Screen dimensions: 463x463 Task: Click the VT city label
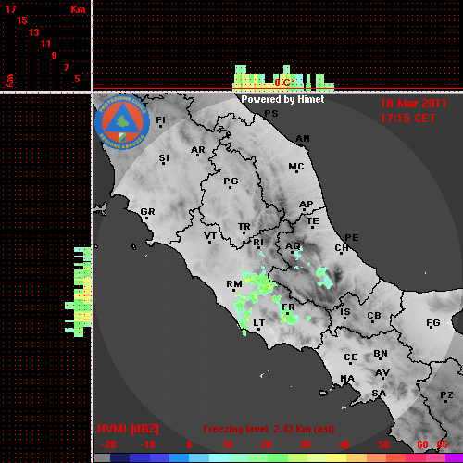[210, 236]
